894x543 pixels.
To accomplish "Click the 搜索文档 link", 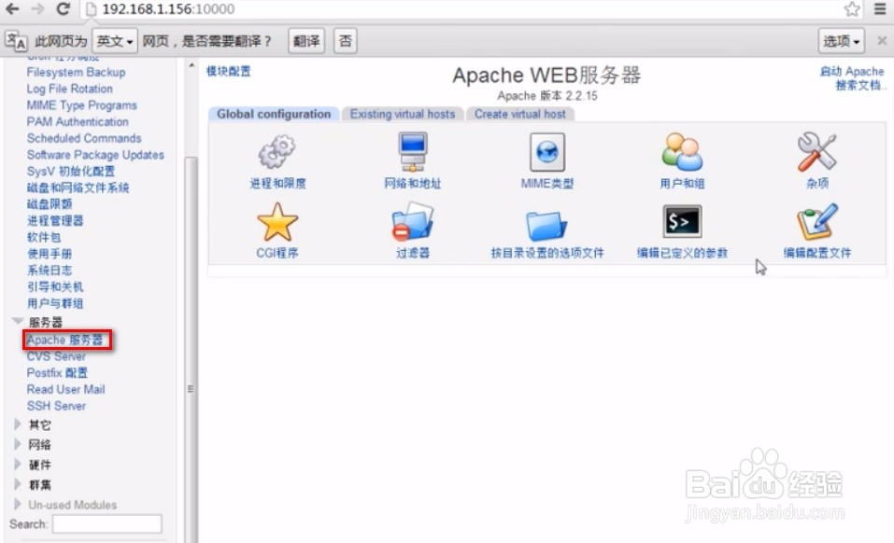I will 859,86.
